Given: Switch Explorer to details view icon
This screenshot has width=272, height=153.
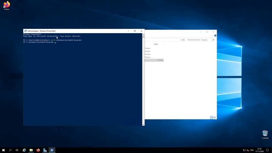Looking at the screenshot, I should pyautogui.click(x=212, y=117).
